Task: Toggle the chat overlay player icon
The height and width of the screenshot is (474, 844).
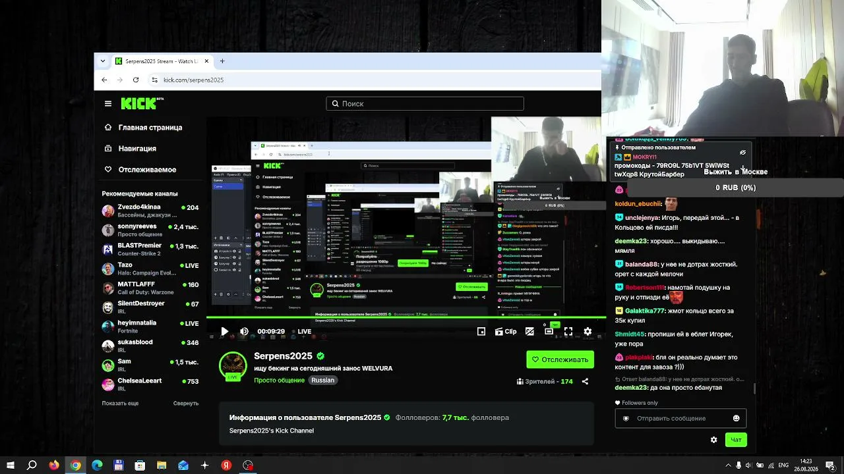Action: pos(529,332)
